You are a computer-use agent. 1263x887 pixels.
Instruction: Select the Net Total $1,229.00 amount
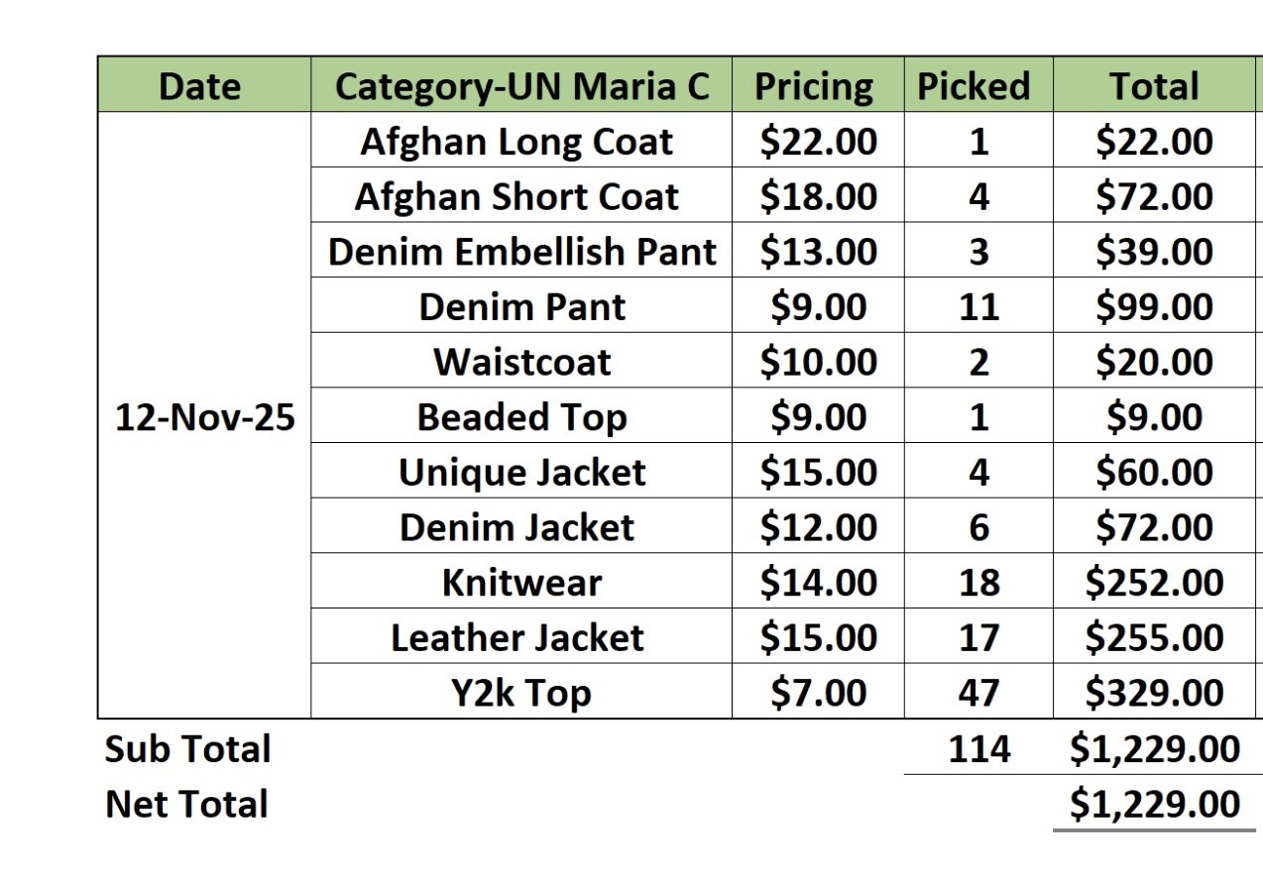(1154, 804)
